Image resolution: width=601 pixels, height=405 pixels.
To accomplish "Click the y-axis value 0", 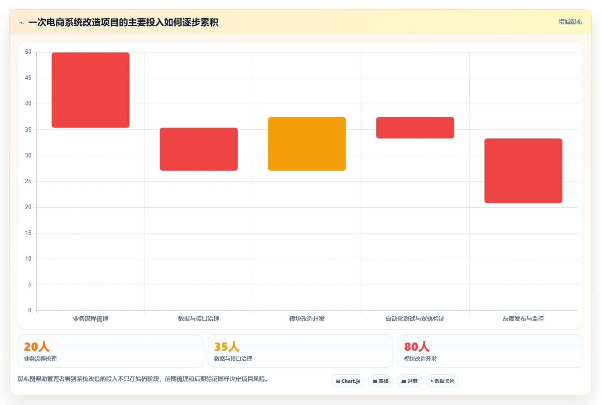I will click(x=30, y=310).
